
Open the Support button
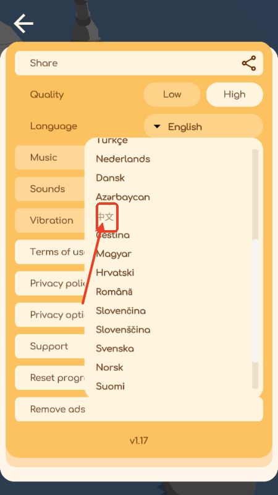pyautogui.click(x=50, y=346)
